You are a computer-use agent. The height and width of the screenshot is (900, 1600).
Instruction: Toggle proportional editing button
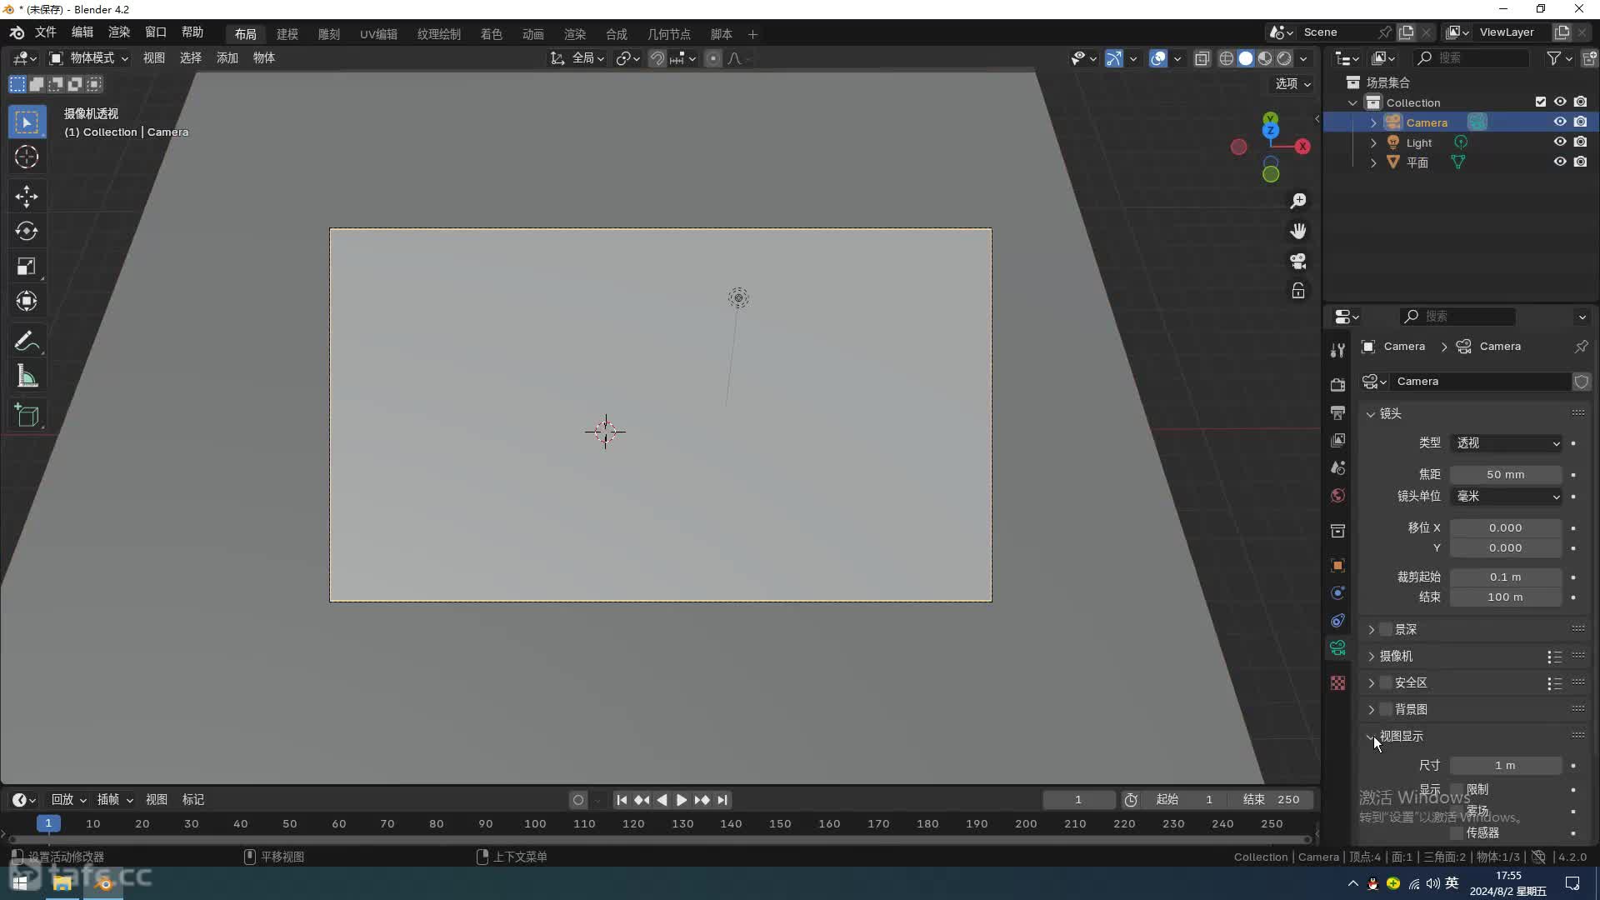712,58
